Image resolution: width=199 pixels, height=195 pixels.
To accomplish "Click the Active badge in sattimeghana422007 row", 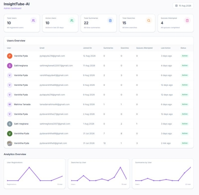I will pos(185,66).
